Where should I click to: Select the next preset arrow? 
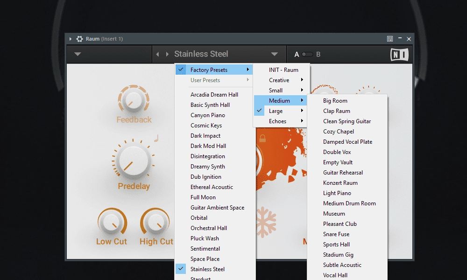point(167,54)
